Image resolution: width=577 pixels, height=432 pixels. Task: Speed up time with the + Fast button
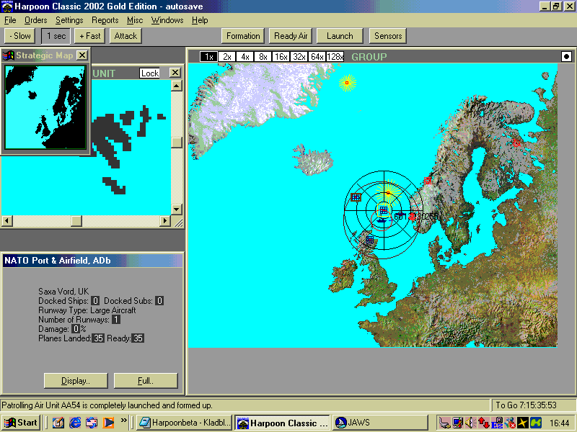89,36
